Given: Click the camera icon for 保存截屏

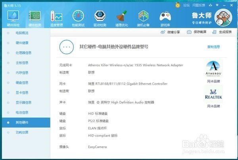Looking at the screenshot, I should (x=189, y=32).
